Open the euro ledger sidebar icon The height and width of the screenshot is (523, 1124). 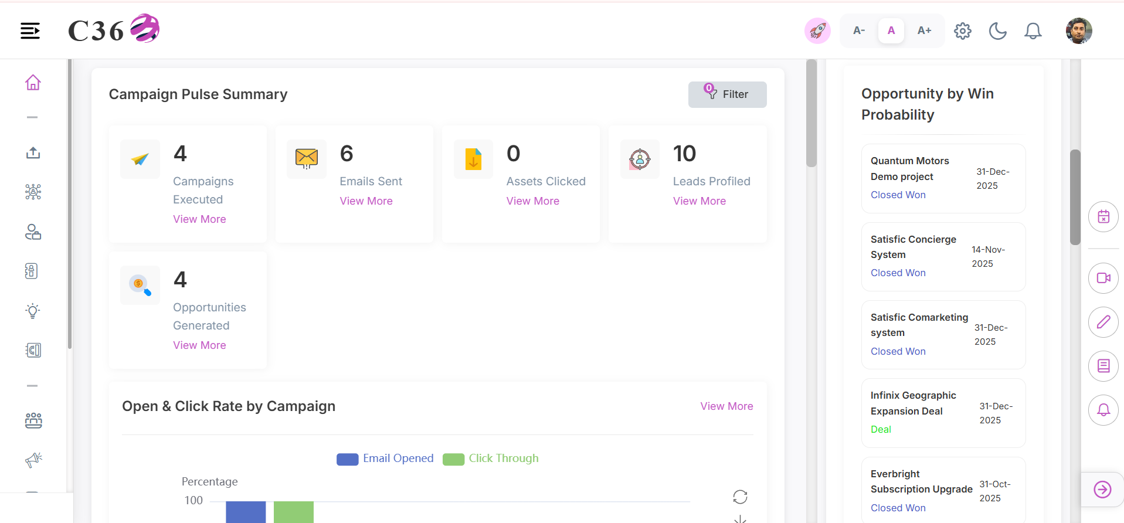[33, 350]
